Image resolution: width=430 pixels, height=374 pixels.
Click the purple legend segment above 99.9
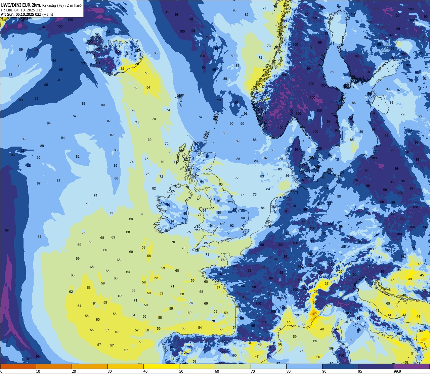pyautogui.click(x=412, y=366)
